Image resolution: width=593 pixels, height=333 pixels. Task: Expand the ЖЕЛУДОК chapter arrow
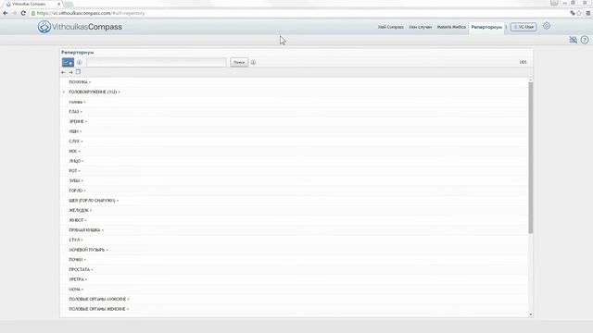[91, 210]
